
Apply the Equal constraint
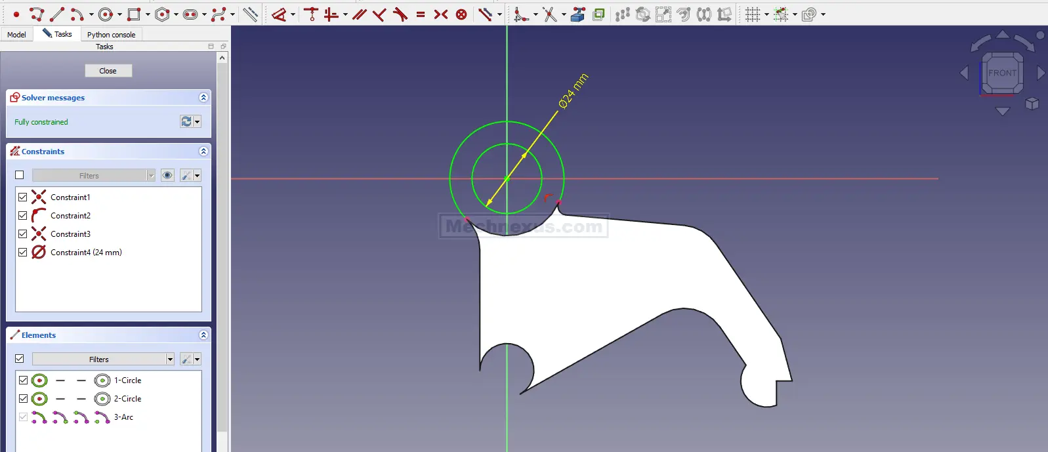(421, 14)
